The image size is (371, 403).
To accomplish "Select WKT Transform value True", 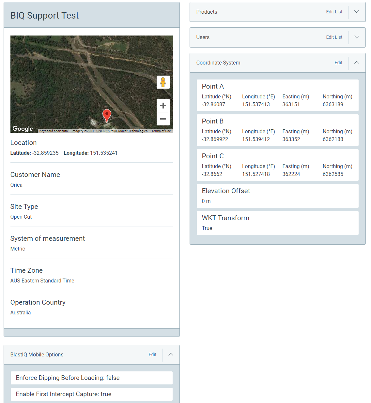I will (x=207, y=228).
